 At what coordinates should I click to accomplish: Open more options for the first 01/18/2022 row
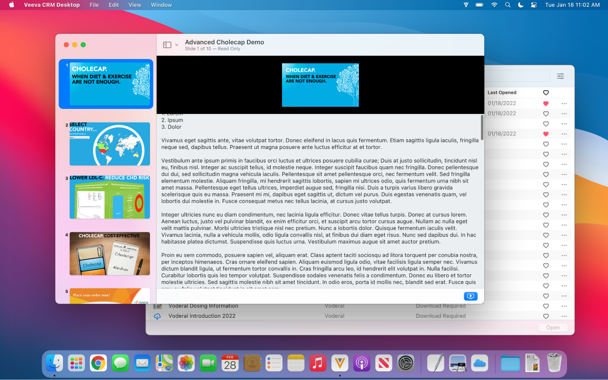564,104
